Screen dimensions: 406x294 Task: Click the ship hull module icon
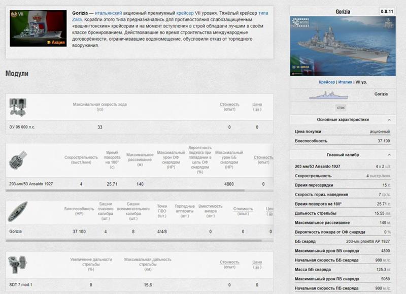[x=18, y=212]
